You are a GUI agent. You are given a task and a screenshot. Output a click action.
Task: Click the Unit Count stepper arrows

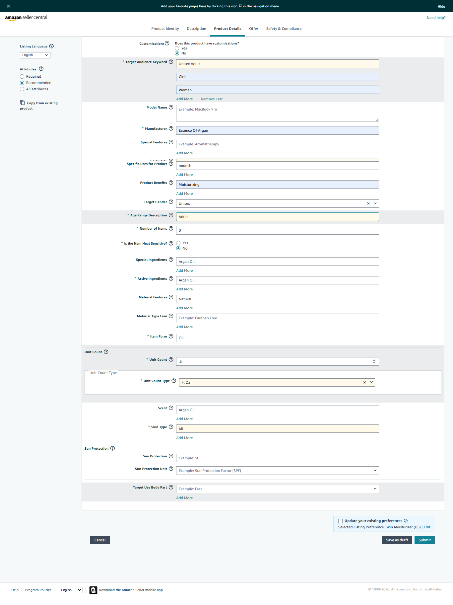pos(374,361)
